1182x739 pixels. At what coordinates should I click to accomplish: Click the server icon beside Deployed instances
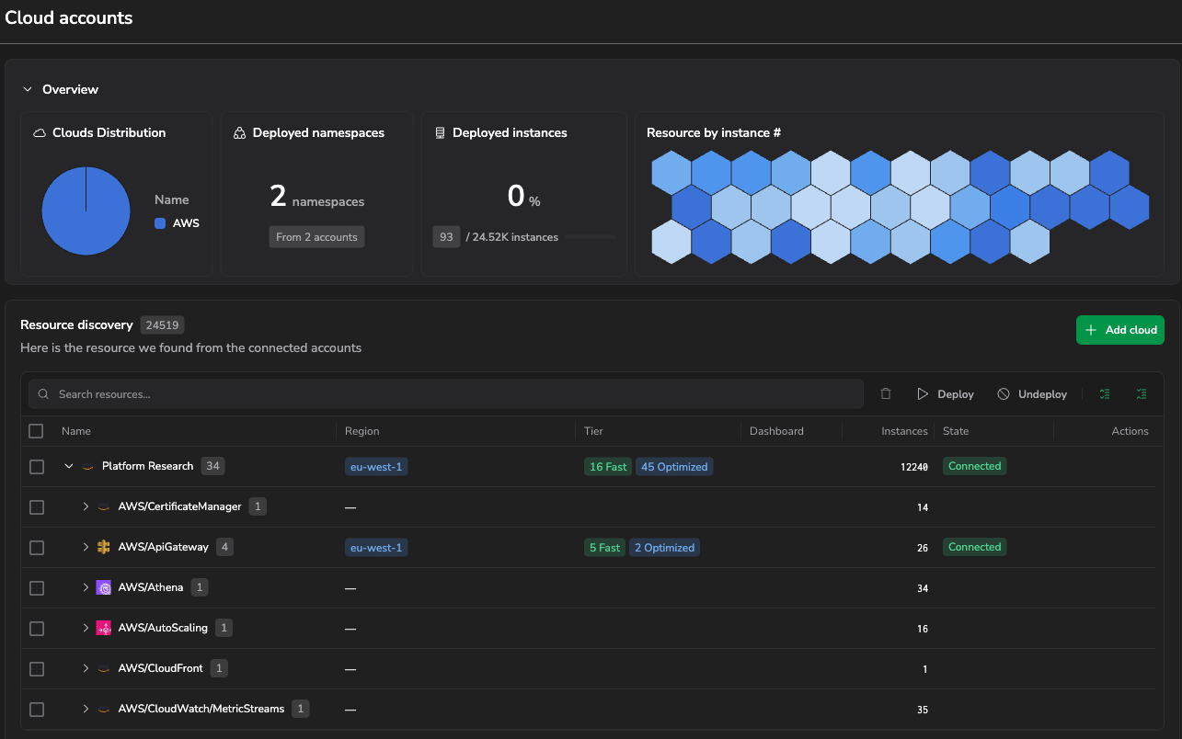(x=441, y=133)
